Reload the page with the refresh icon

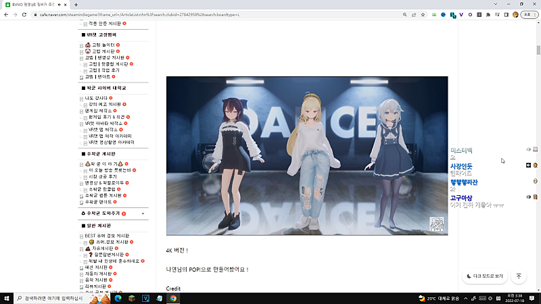click(x=24, y=14)
